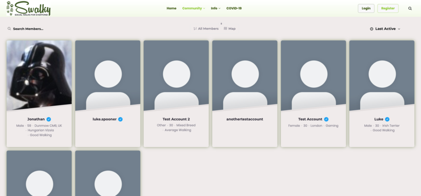Click the Search Members magnifier icon

tap(9, 29)
